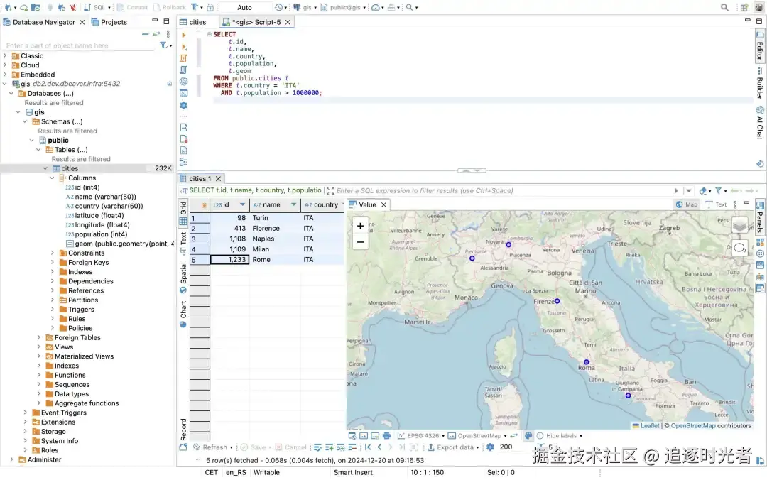
Task: Toggle the Panels side button
Action: (x=760, y=217)
